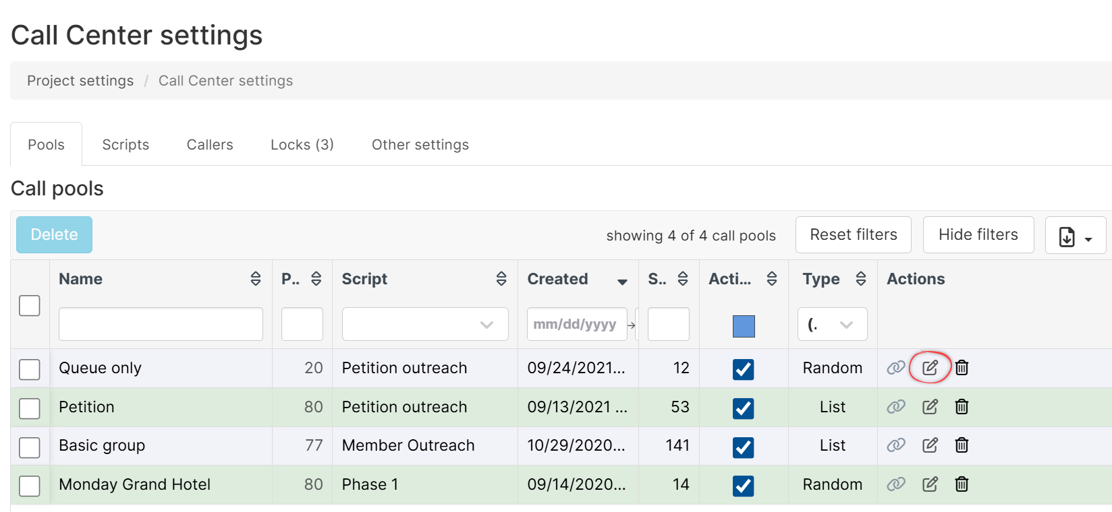The width and height of the screenshot is (1112, 512).
Task: Delete the Queue only pool via trash icon
Action: pyautogui.click(x=962, y=368)
